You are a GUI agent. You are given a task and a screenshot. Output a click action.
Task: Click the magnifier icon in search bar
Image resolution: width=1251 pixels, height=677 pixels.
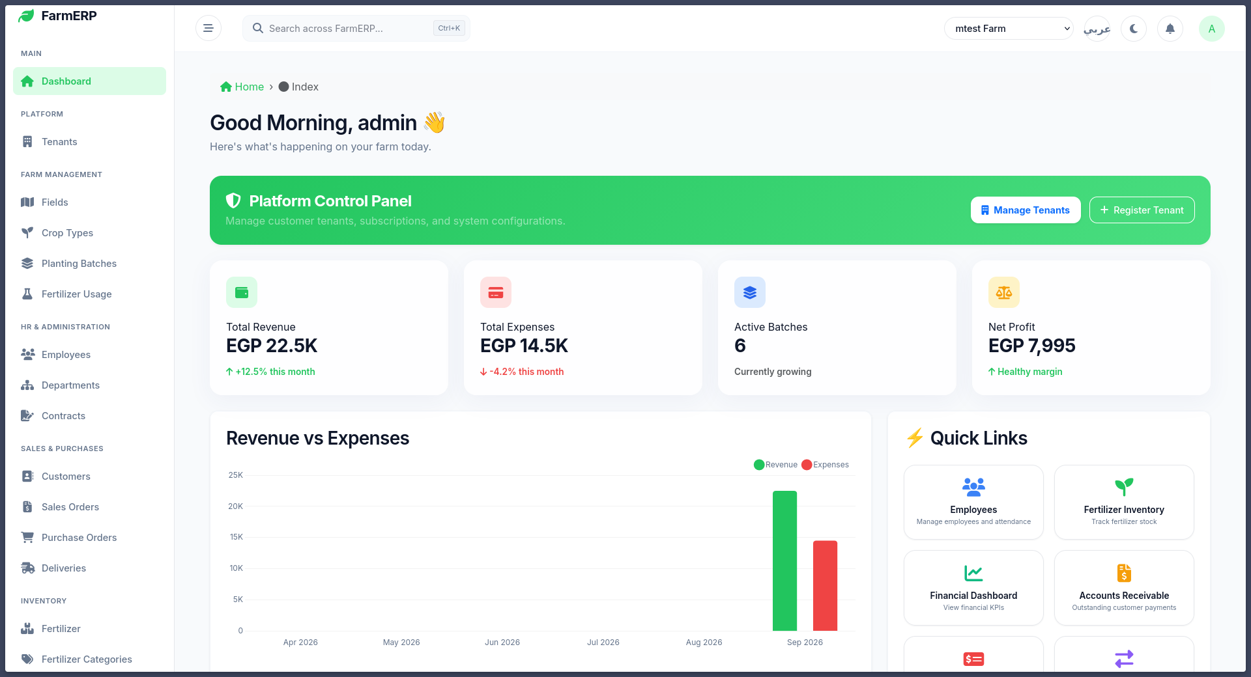click(258, 28)
